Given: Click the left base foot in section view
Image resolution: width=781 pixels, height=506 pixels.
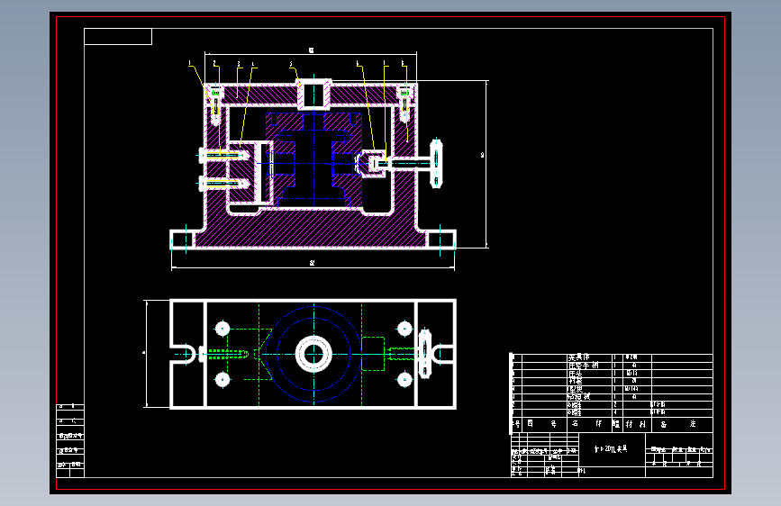Looking at the screenshot, I should pyautogui.click(x=182, y=239).
